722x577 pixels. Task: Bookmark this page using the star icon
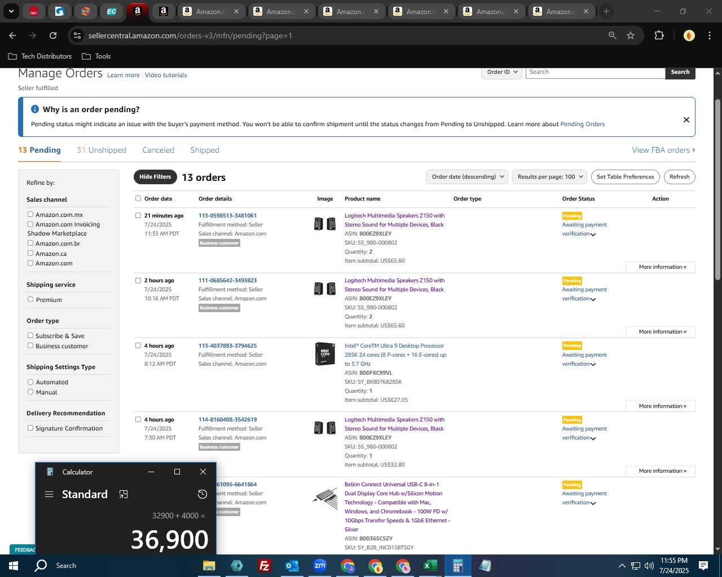pyautogui.click(x=631, y=35)
